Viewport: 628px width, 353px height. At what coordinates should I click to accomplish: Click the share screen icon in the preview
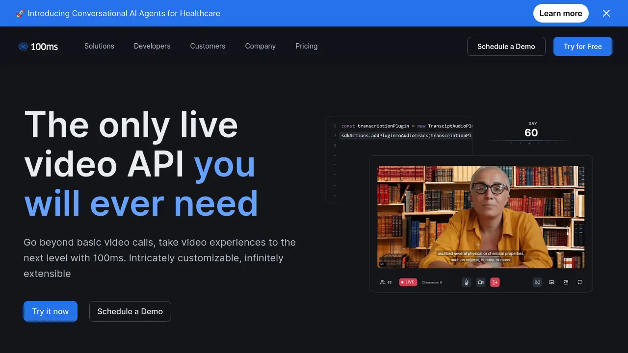point(551,282)
